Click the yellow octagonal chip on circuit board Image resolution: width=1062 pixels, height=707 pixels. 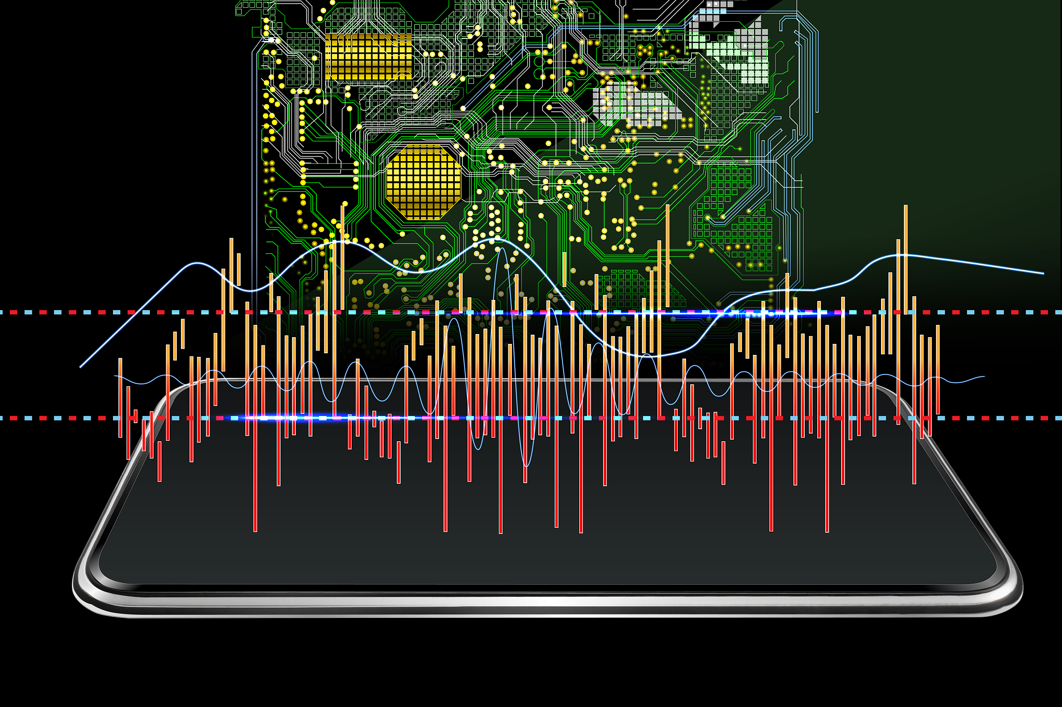(x=423, y=182)
